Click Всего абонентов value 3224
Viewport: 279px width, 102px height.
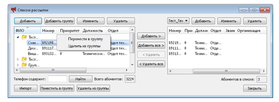click(130, 79)
